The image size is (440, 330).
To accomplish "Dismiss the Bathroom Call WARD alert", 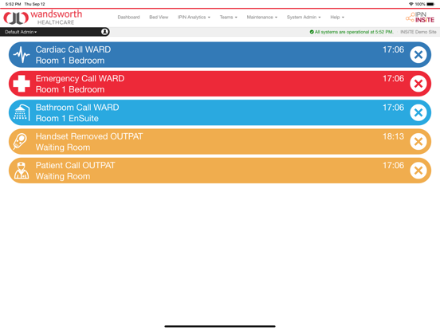I will click(x=418, y=112).
